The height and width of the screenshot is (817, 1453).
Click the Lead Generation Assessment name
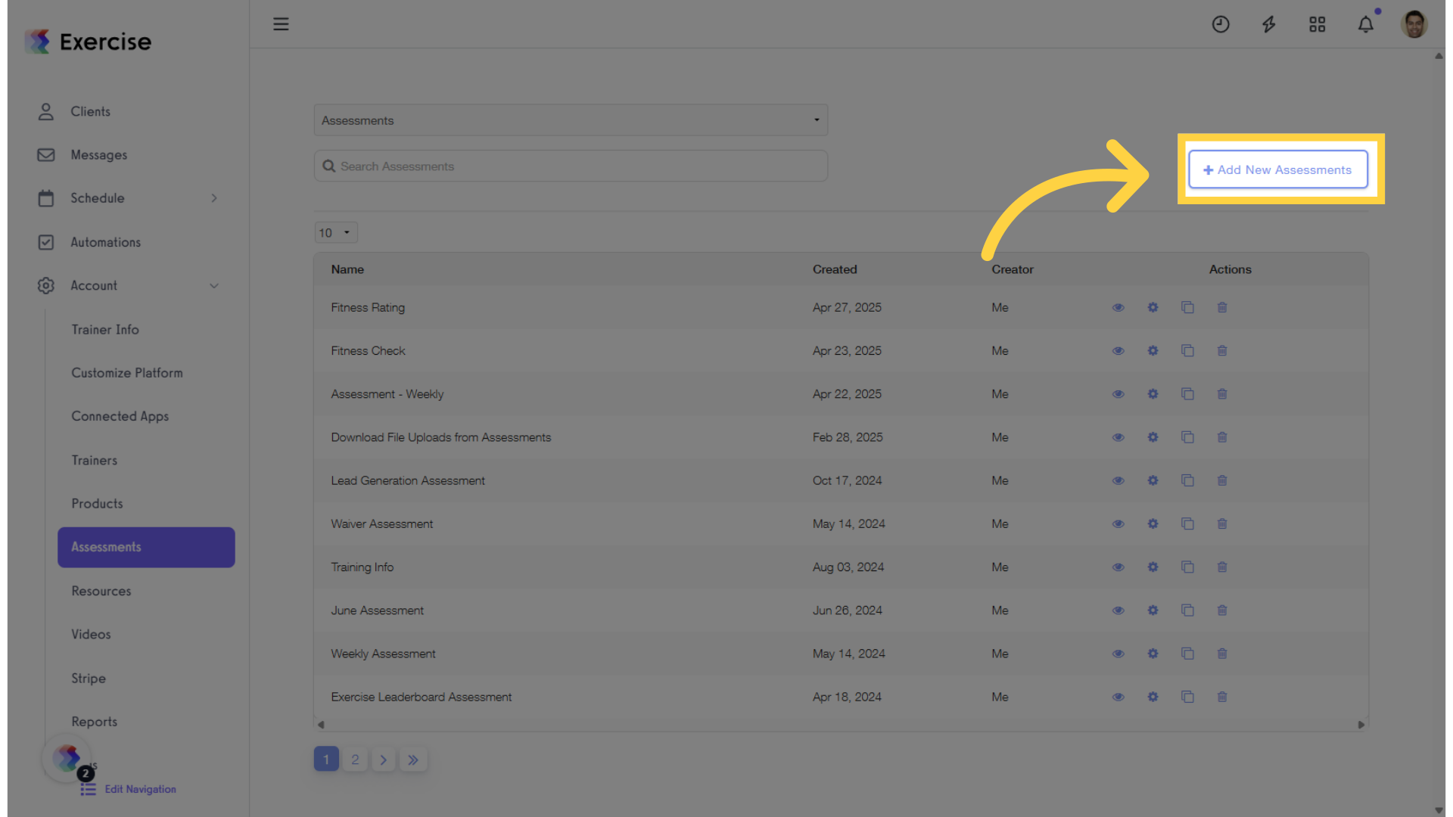pos(408,480)
